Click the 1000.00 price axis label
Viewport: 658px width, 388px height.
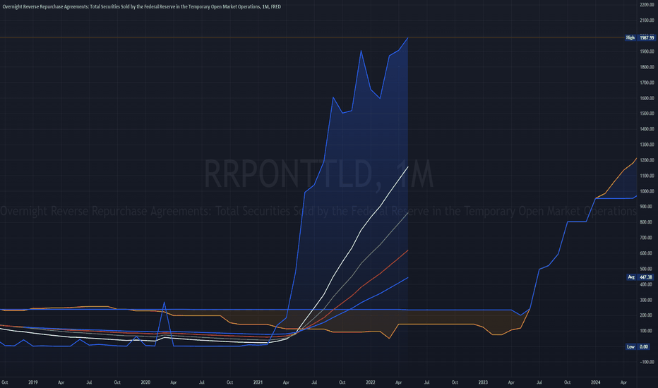pyautogui.click(x=647, y=191)
